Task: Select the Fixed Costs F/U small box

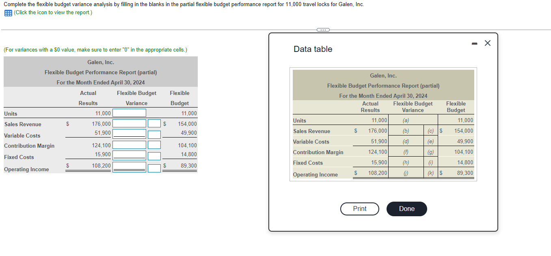Action: point(154,156)
